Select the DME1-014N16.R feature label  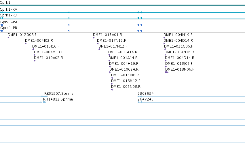179,52
